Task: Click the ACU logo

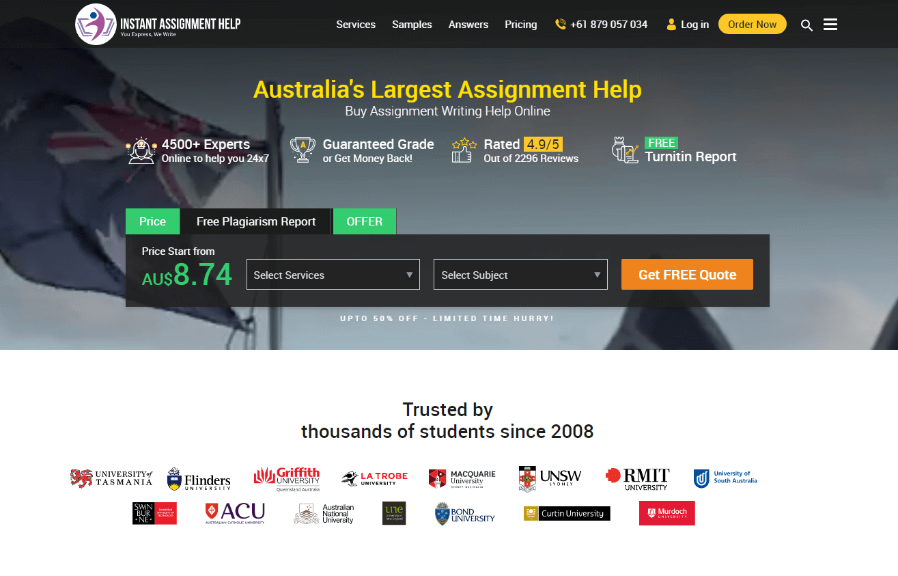Action: pyautogui.click(x=235, y=513)
